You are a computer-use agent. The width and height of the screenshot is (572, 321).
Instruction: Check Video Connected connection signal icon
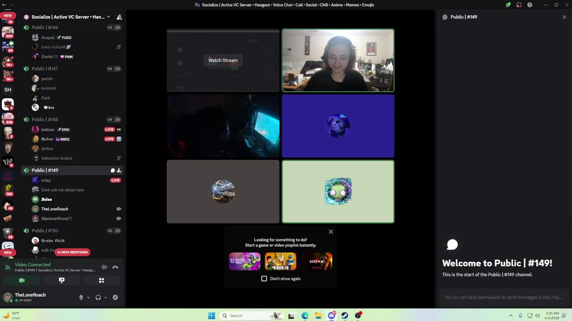coord(8,267)
